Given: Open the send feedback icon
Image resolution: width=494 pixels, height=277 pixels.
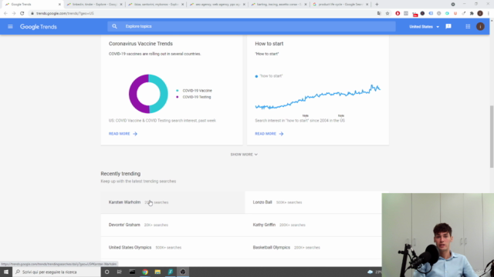Looking at the screenshot, I should tap(448, 27).
